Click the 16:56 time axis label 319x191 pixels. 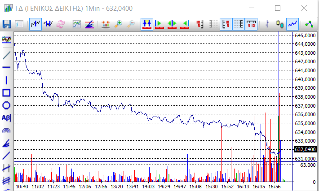coord(275,187)
